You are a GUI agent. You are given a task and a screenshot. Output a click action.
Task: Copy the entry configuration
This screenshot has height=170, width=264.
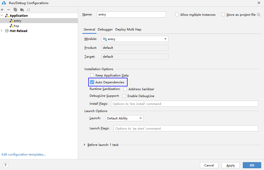point(15,10)
